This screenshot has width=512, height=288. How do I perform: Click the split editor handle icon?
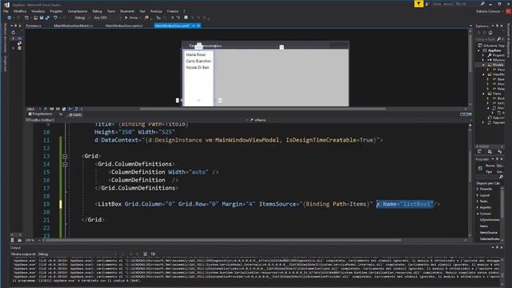470,125
